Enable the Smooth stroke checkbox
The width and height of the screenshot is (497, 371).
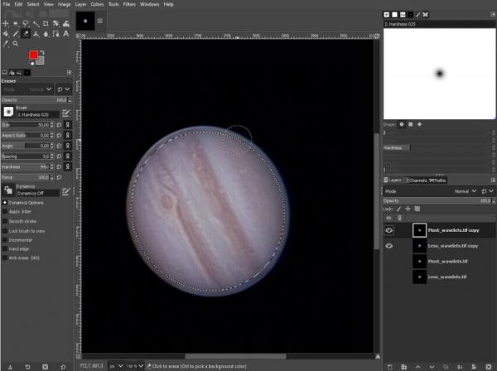(5, 221)
